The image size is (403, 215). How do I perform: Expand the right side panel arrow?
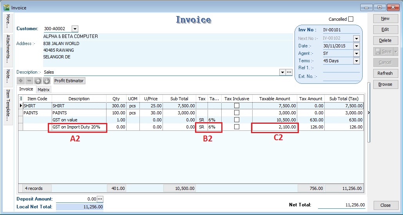click(x=369, y=112)
